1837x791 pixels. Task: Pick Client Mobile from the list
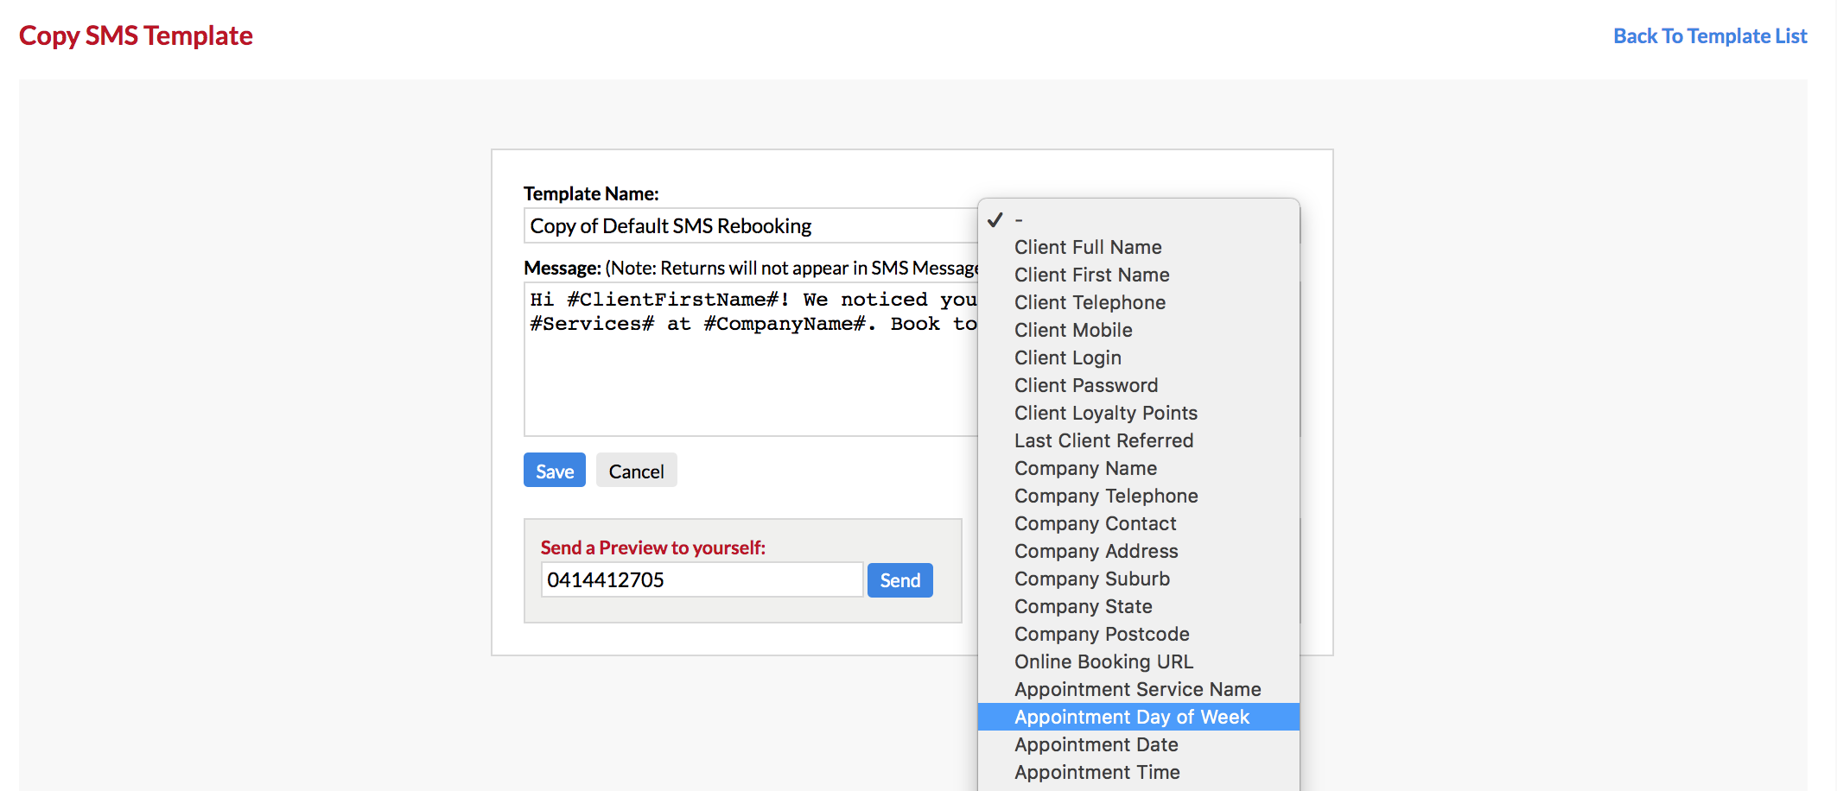[1073, 330]
